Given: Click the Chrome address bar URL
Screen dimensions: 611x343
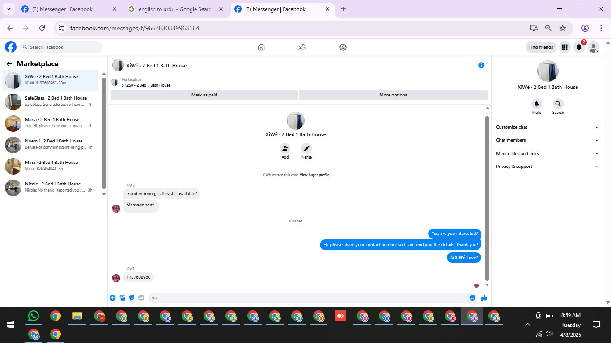Looking at the screenshot, I should coord(135,28).
